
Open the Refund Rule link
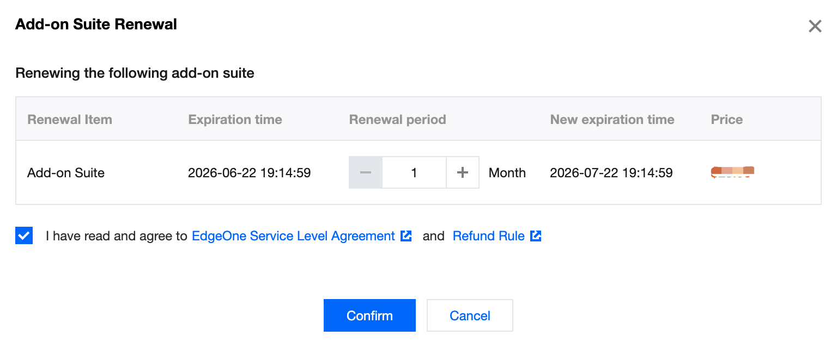(489, 236)
